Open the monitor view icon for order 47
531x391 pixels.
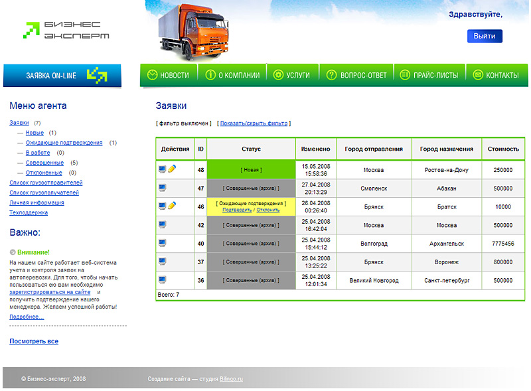click(x=163, y=188)
